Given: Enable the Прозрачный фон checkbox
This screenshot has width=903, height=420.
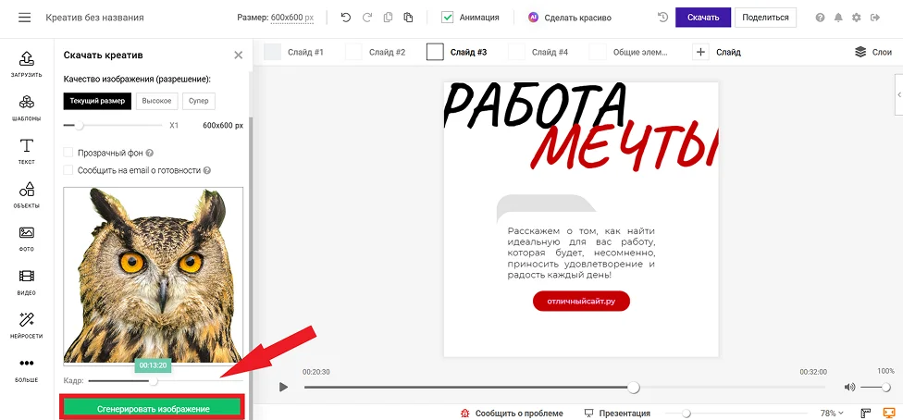Looking at the screenshot, I should click(x=68, y=153).
